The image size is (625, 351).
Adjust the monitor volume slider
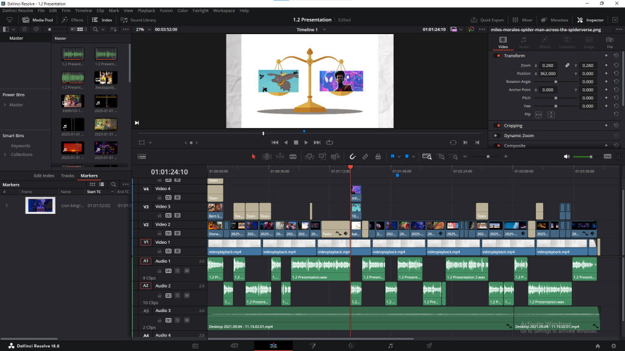point(585,157)
